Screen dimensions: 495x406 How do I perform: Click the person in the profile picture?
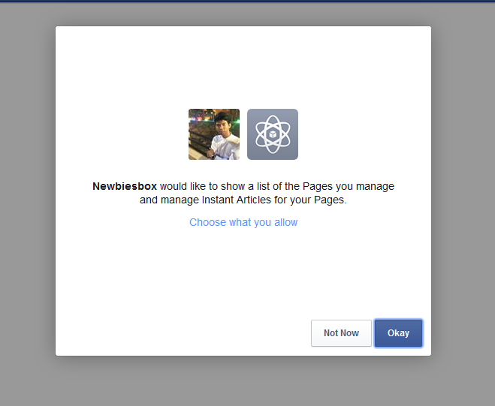pos(224,136)
